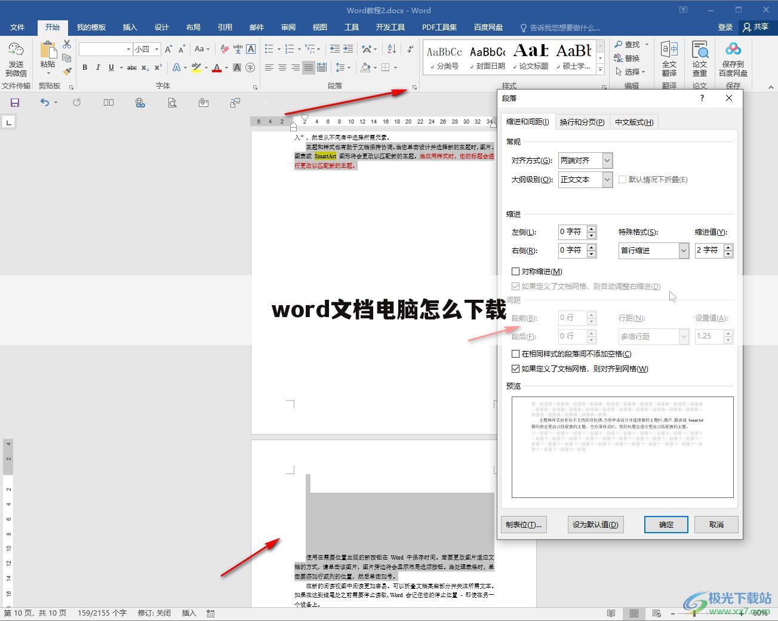This screenshot has width=778, height=621.
Task: Open Alignment (对齐方式) dropdown
Action: click(x=607, y=160)
